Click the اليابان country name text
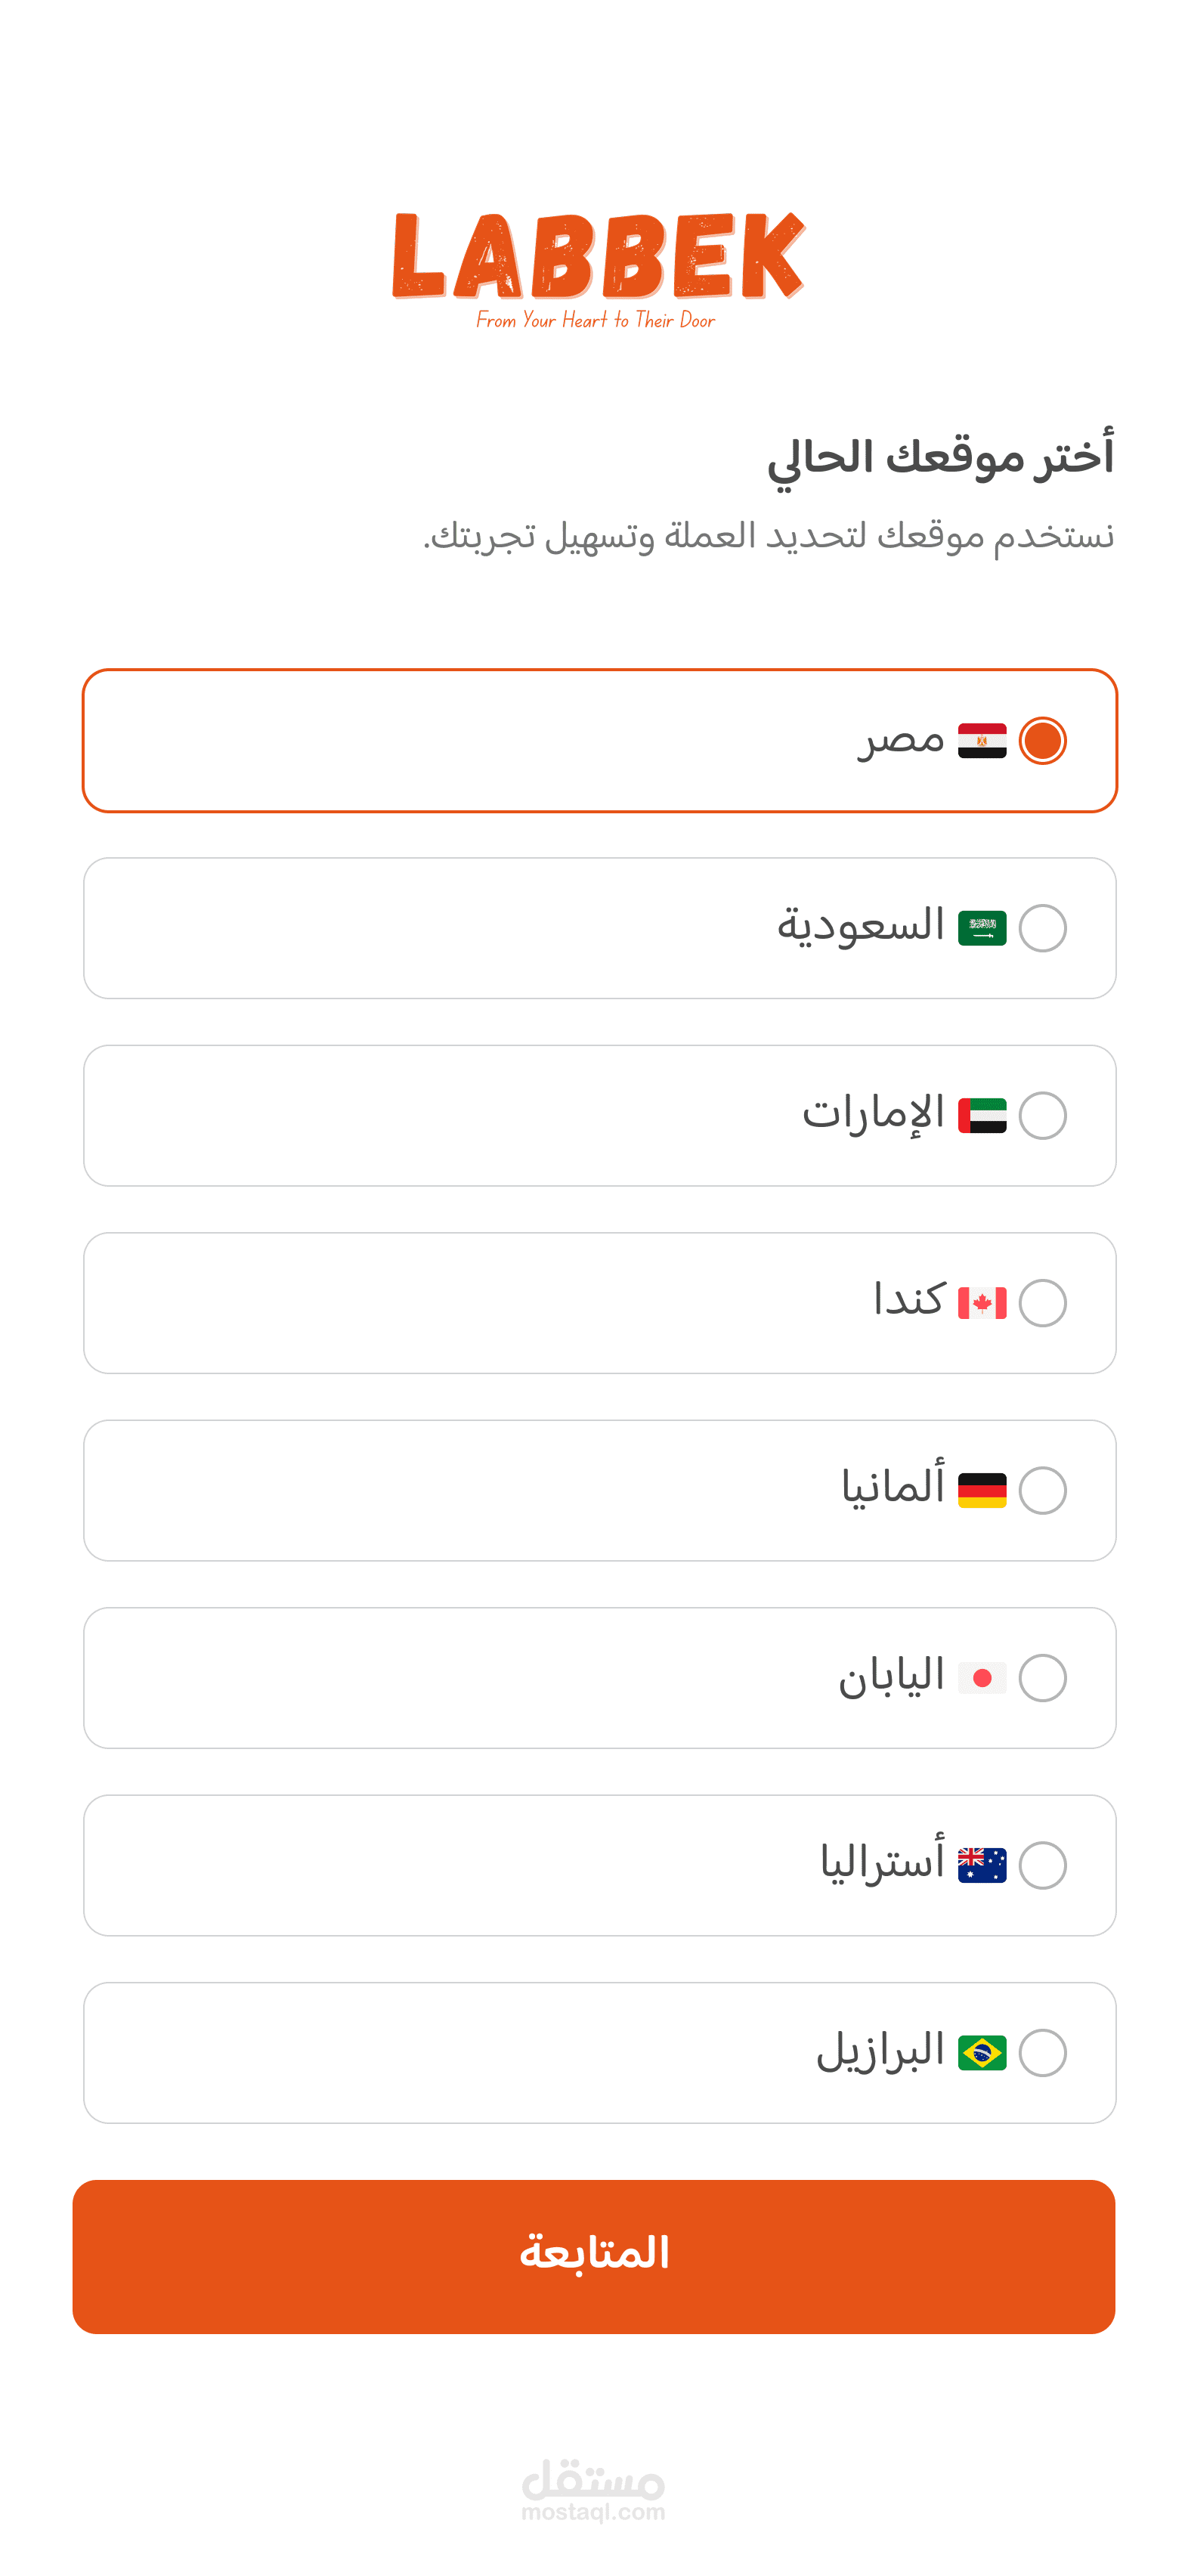The height and width of the screenshot is (2576, 1188). [x=891, y=1676]
